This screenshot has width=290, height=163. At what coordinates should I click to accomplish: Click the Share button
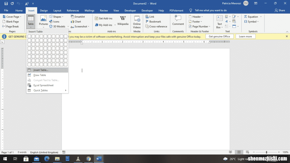click(280, 10)
